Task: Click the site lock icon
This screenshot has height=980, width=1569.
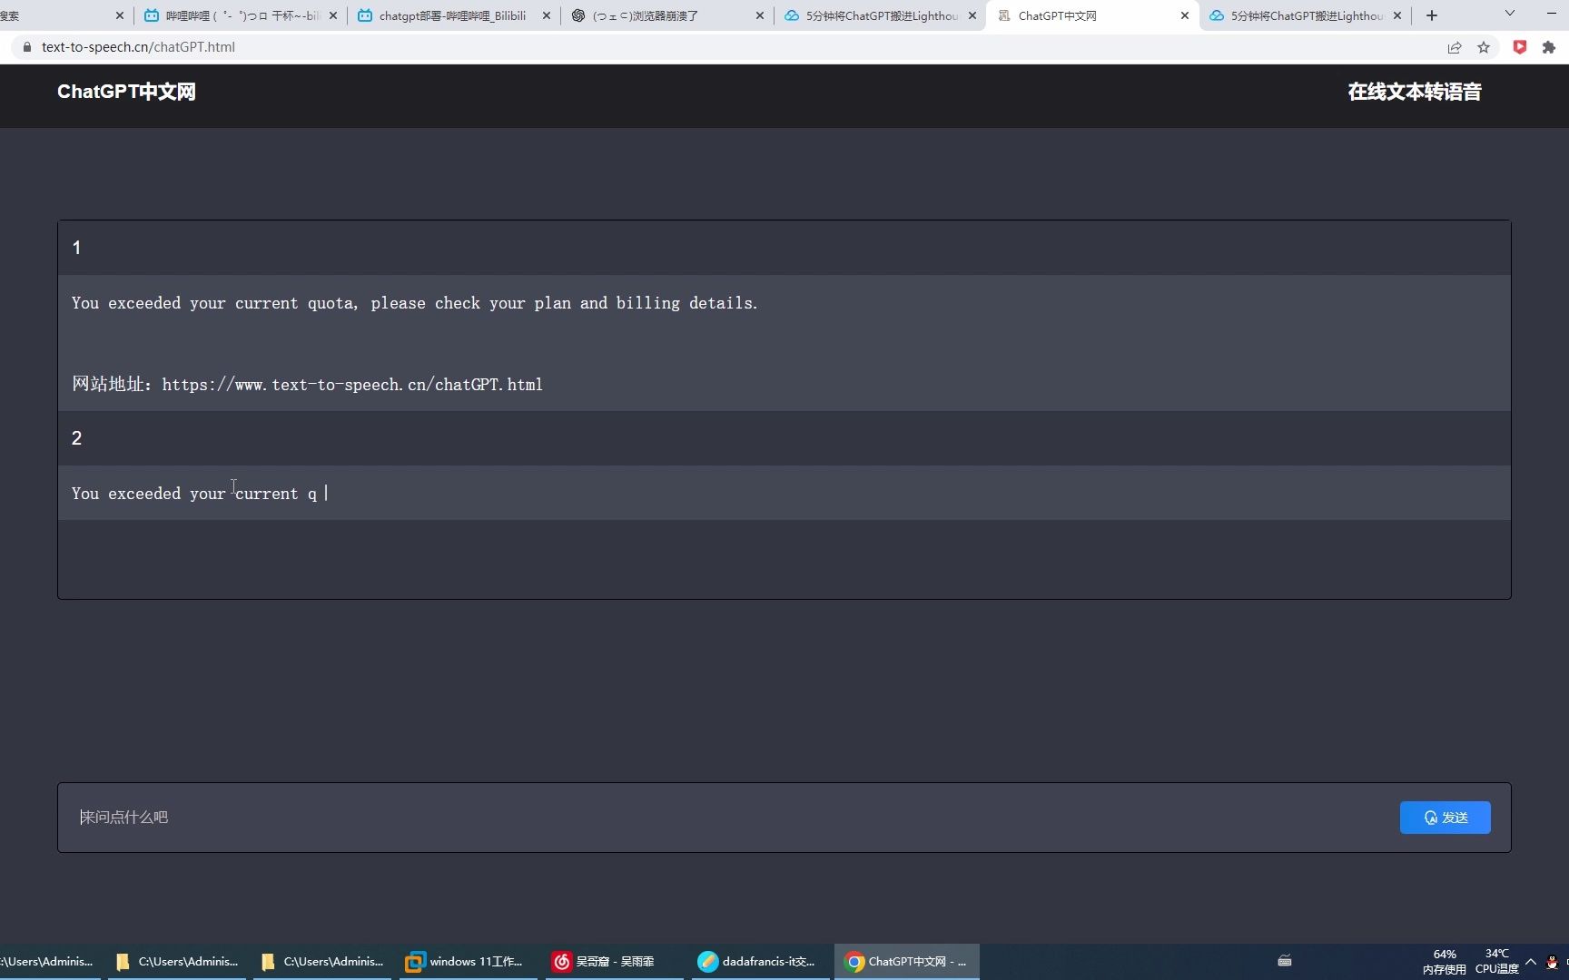Action: click(26, 47)
